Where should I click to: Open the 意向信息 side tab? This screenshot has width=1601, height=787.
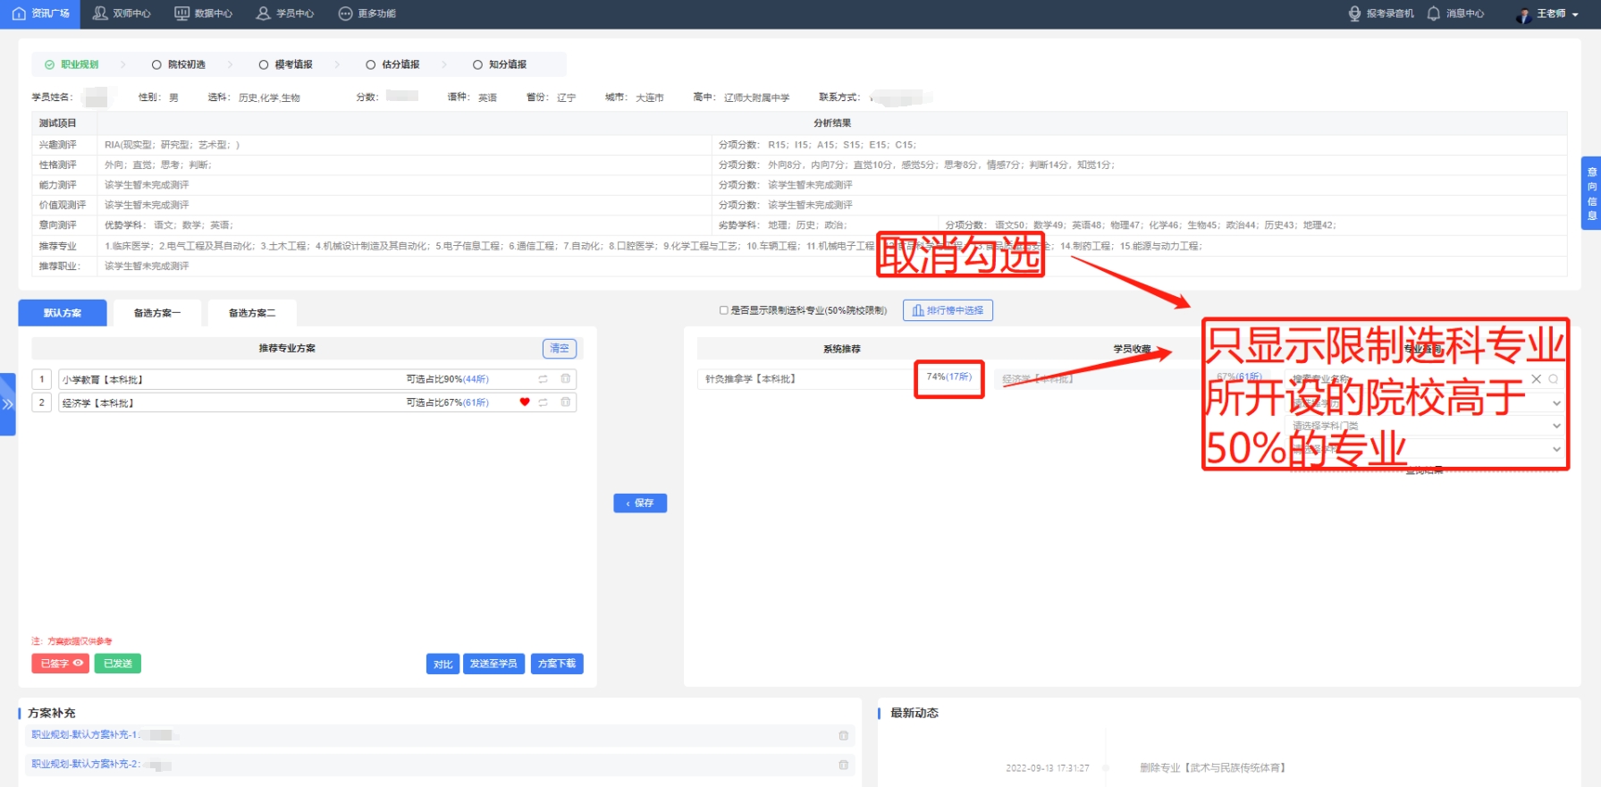1591,193
